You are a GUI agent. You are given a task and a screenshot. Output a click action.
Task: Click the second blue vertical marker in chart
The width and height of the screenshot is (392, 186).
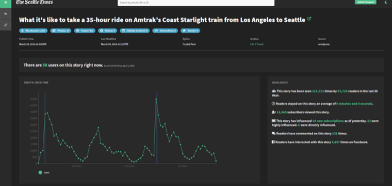click(x=157, y=128)
